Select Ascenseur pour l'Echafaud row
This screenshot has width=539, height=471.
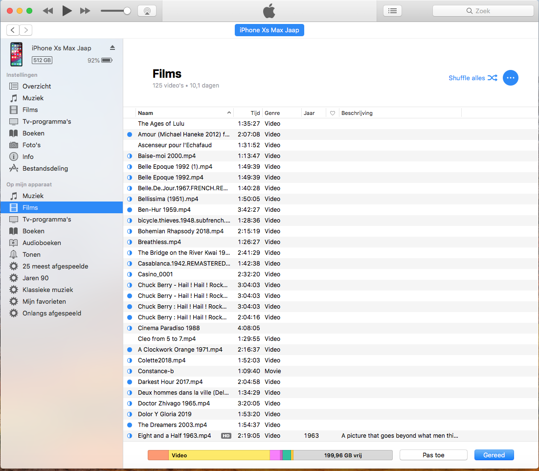[331, 145]
